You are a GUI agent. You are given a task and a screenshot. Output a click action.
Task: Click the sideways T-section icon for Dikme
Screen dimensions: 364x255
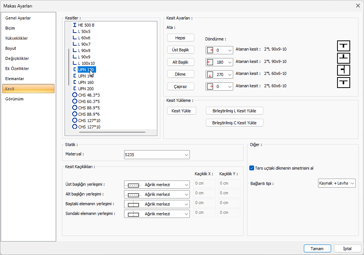point(343,70)
